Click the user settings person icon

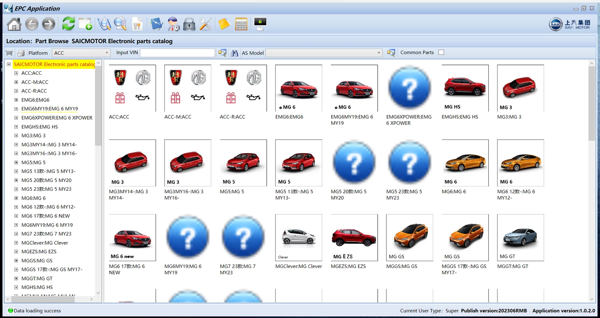pos(174,24)
